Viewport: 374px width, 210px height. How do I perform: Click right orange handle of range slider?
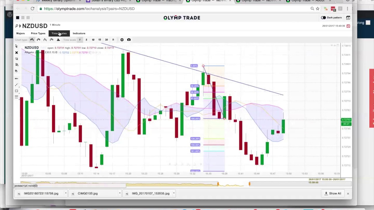pyautogui.click(x=249, y=184)
